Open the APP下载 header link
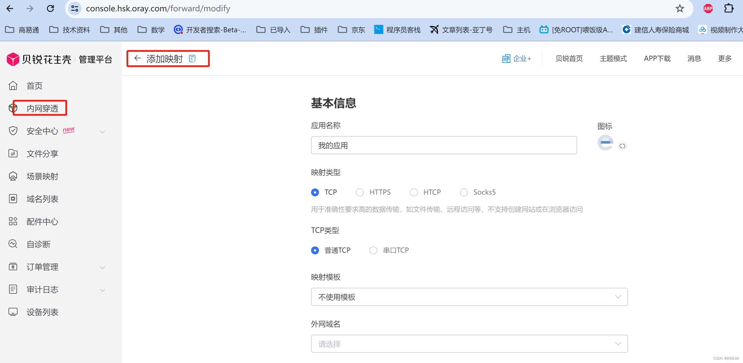This screenshot has width=743, height=363. [x=657, y=59]
